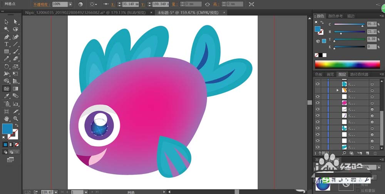This screenshot has height=194, width=385.
Task: Hide the pink body sublayer via eye icon
Action: coord(318,103)
